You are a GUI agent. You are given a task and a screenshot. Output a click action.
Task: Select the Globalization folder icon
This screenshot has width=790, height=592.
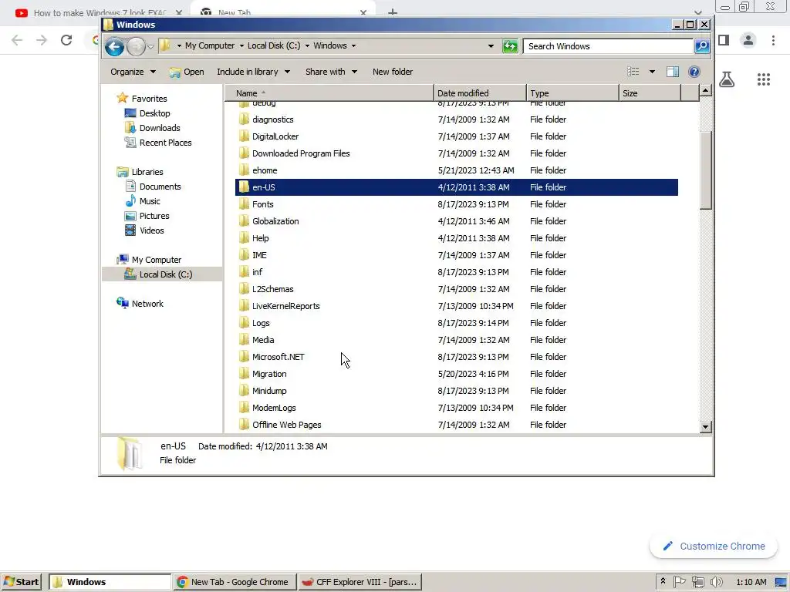(244, 221)
